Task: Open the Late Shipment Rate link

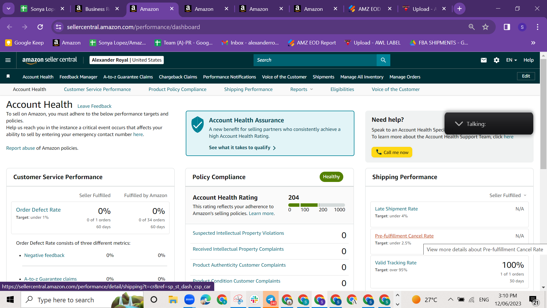Action: pos(396,209)
